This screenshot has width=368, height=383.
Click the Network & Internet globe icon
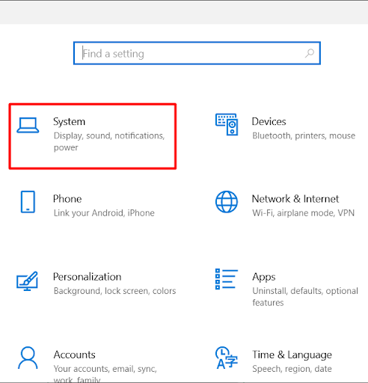click(227, 202)
